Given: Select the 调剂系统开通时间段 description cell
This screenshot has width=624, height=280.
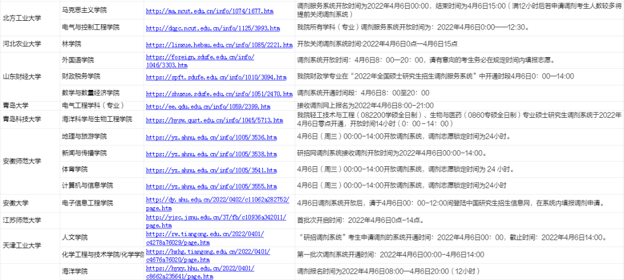Looking at the screenshot, I should 460,93.
